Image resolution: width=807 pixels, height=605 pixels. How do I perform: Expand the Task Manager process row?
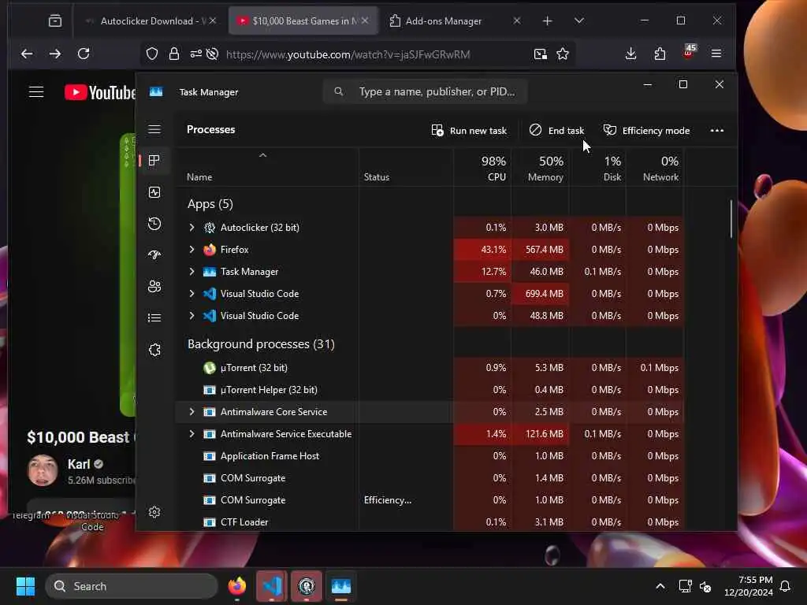point(192,272)
